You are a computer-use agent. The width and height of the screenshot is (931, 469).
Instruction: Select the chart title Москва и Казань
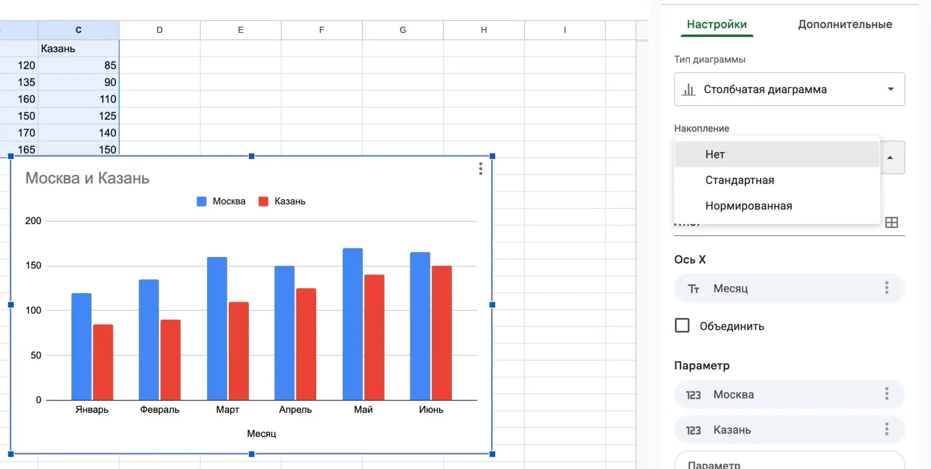pos(87,178)
